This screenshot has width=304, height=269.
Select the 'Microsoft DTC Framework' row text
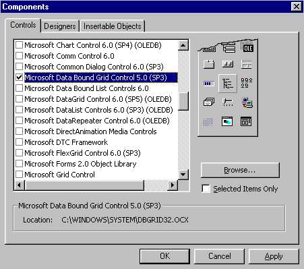pyautogui.click(x=66, y=142)
